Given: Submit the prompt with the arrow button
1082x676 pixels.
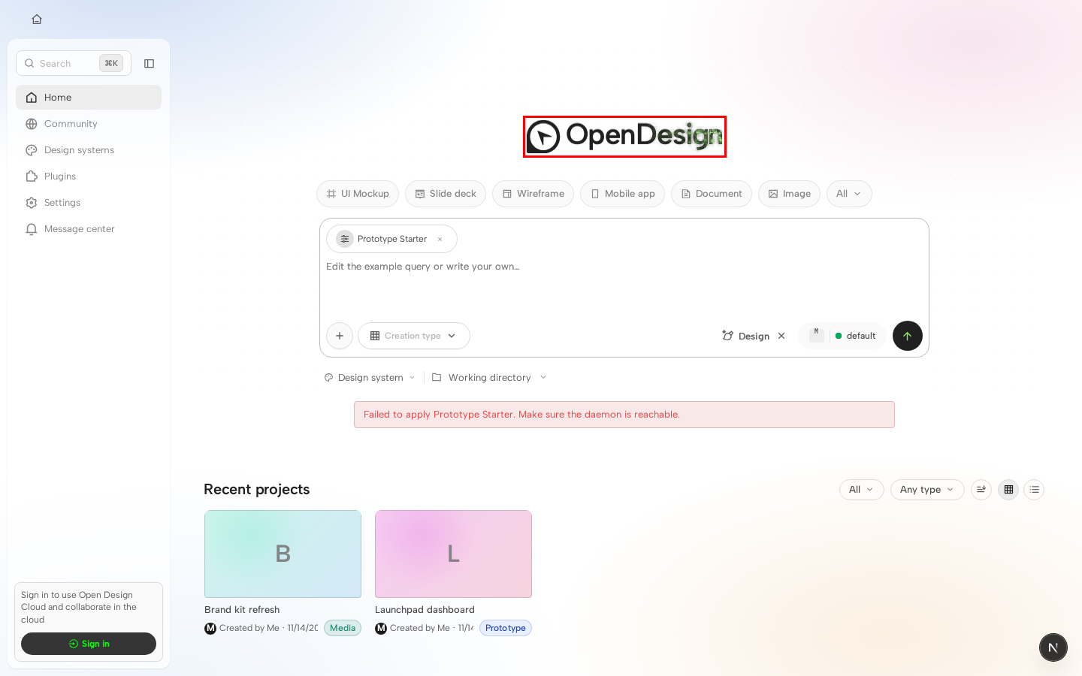Looking at the screenshot, I should pyautogui.click(x=908, y=336).
